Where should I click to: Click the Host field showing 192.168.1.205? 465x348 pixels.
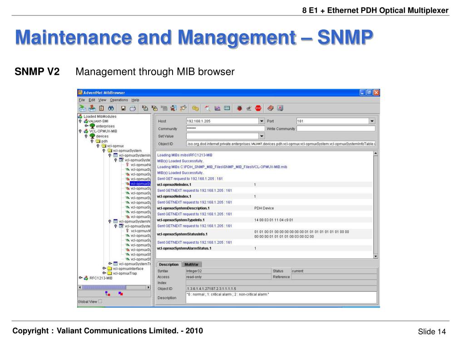pos(223,121)
